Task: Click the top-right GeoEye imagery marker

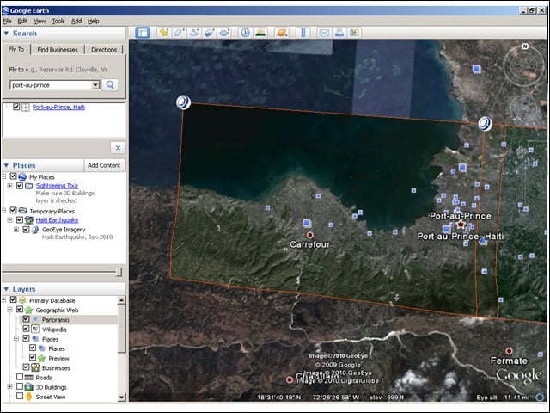Action: 485,124
